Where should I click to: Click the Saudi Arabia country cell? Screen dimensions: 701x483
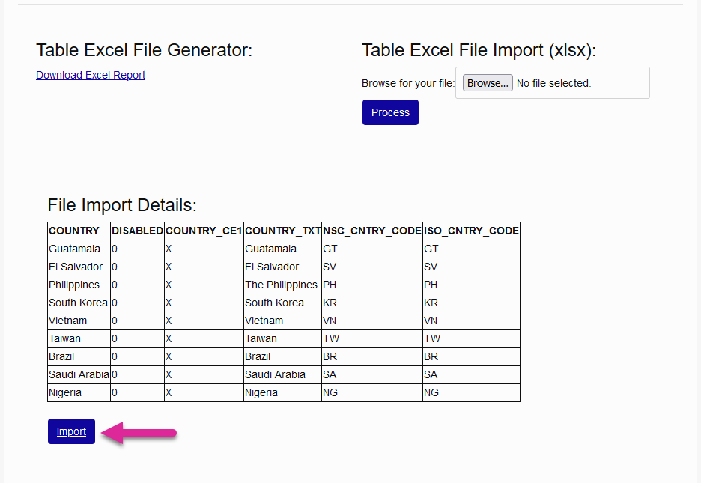(79, 374)
